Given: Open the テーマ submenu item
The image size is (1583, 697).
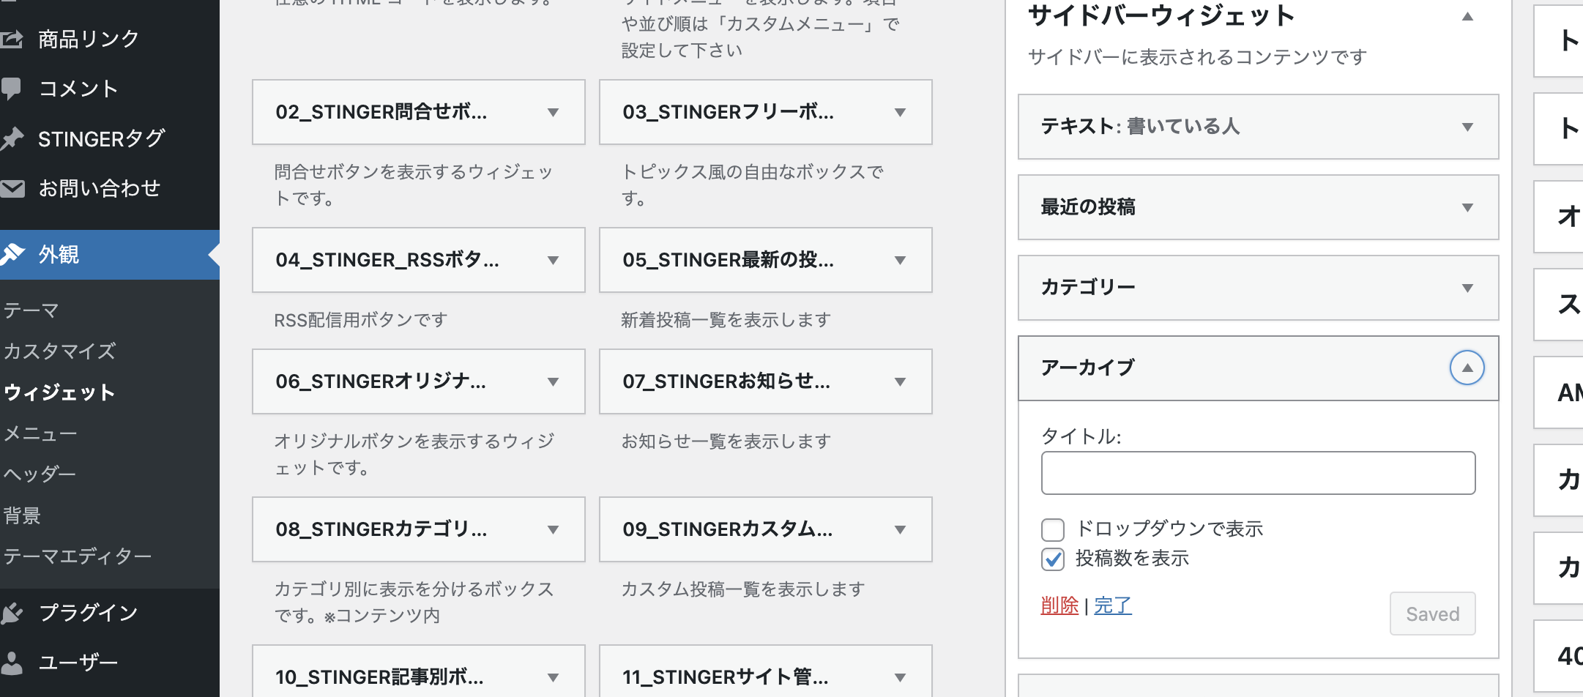Looking at the screenshot, I should pos(31,310).
